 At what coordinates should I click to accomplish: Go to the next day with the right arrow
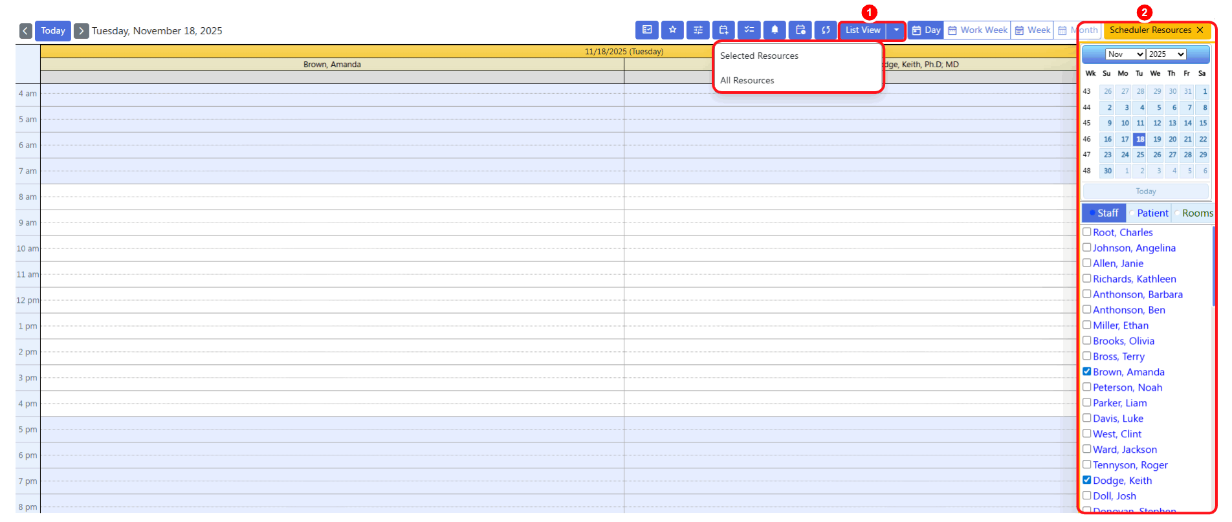(82, 31)
